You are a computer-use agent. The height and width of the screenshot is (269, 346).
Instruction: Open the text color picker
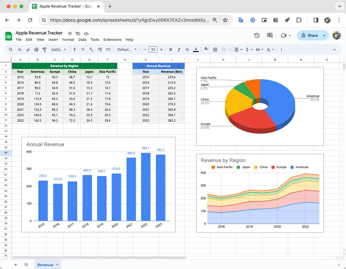(196, 49)
